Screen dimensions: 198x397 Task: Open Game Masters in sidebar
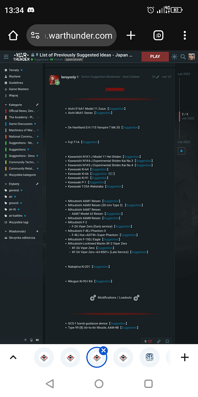(x=19, y=89)
